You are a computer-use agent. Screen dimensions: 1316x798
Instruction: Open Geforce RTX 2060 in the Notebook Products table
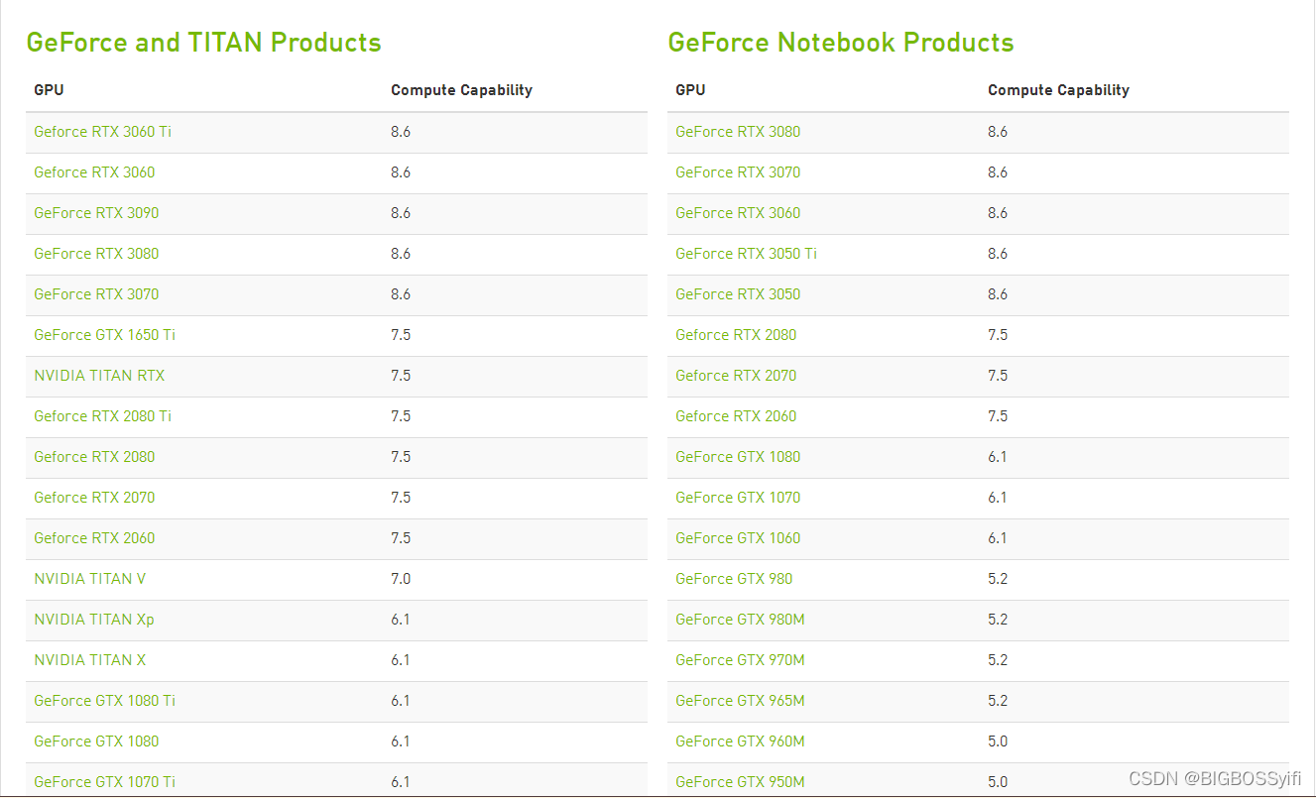point(736,416)
